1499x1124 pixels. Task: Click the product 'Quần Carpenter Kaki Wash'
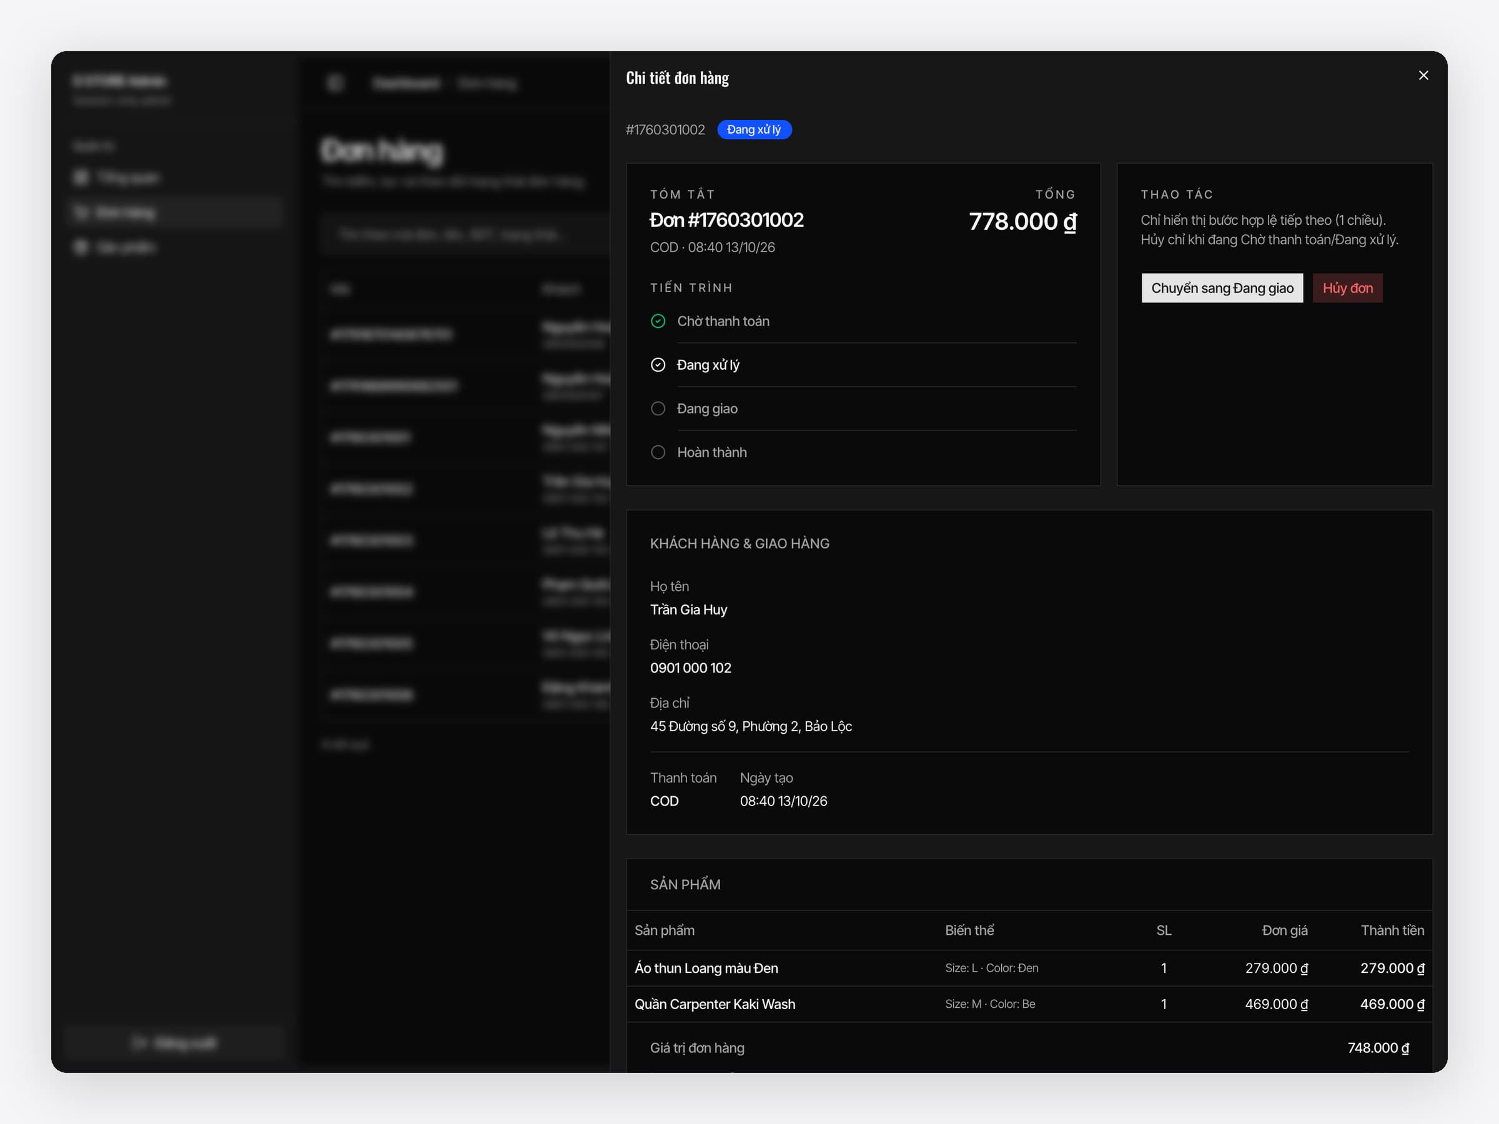pyautogui.click(x=715, y=1004)
